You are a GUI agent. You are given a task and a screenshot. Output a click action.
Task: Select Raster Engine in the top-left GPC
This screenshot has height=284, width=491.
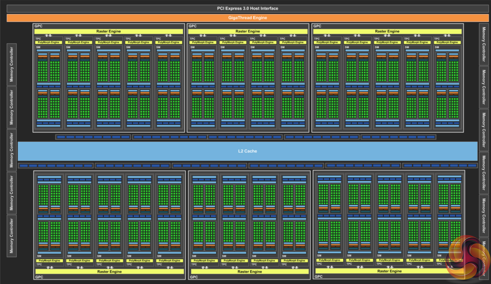point(108,31)
